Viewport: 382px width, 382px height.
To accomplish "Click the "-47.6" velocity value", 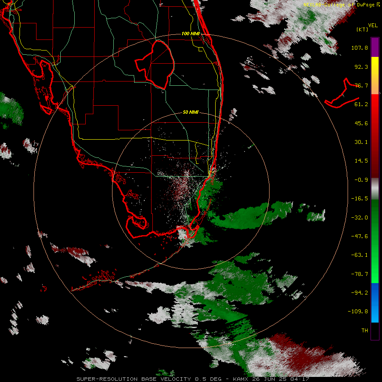I will tap(360, 236).
